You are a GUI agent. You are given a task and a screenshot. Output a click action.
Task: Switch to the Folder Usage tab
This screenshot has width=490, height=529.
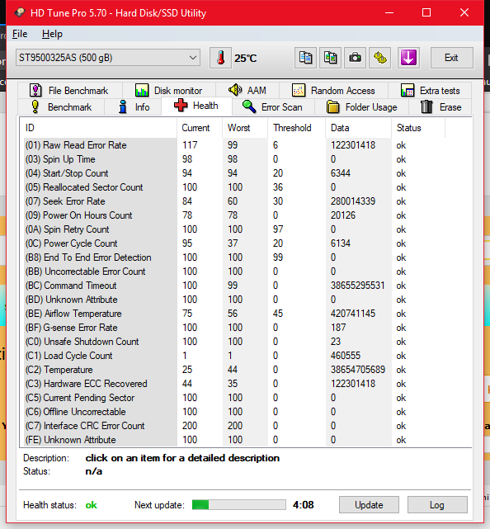pyautogui.click(x=362, y=107)
